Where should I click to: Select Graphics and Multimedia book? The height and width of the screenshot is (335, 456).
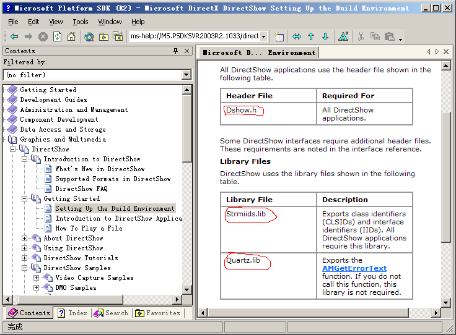click(x=63, y=140)
